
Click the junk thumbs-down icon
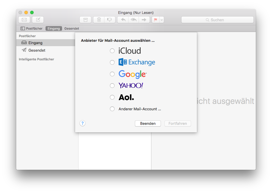tap(110, 20)
